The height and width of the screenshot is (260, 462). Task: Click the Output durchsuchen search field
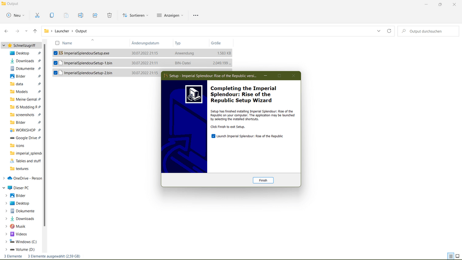pos(429,31)
